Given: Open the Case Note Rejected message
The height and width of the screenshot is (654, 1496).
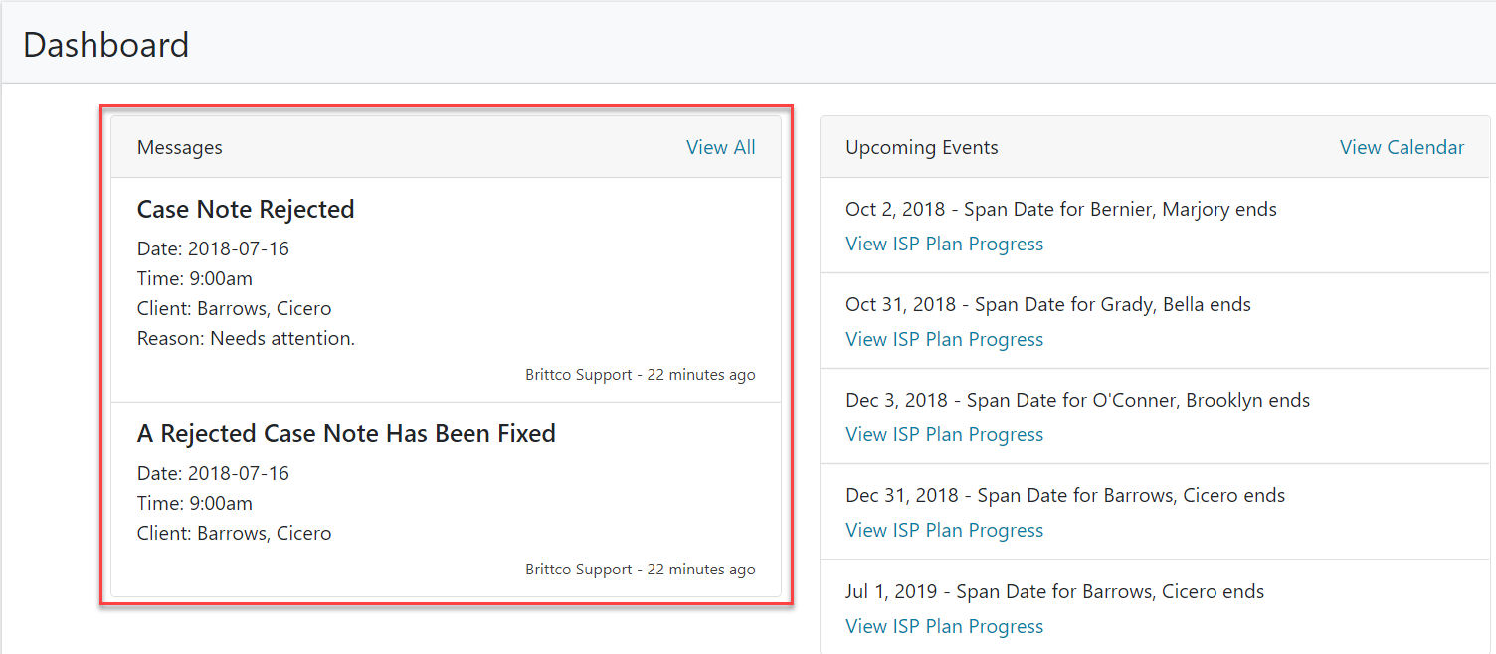Looking at the screenshot, I should [x=246, y=210].
